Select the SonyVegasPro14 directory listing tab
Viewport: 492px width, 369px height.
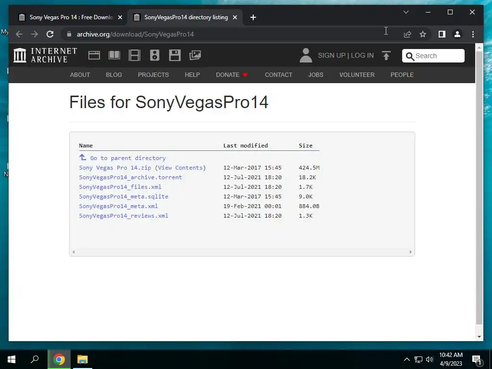point(185,17)
